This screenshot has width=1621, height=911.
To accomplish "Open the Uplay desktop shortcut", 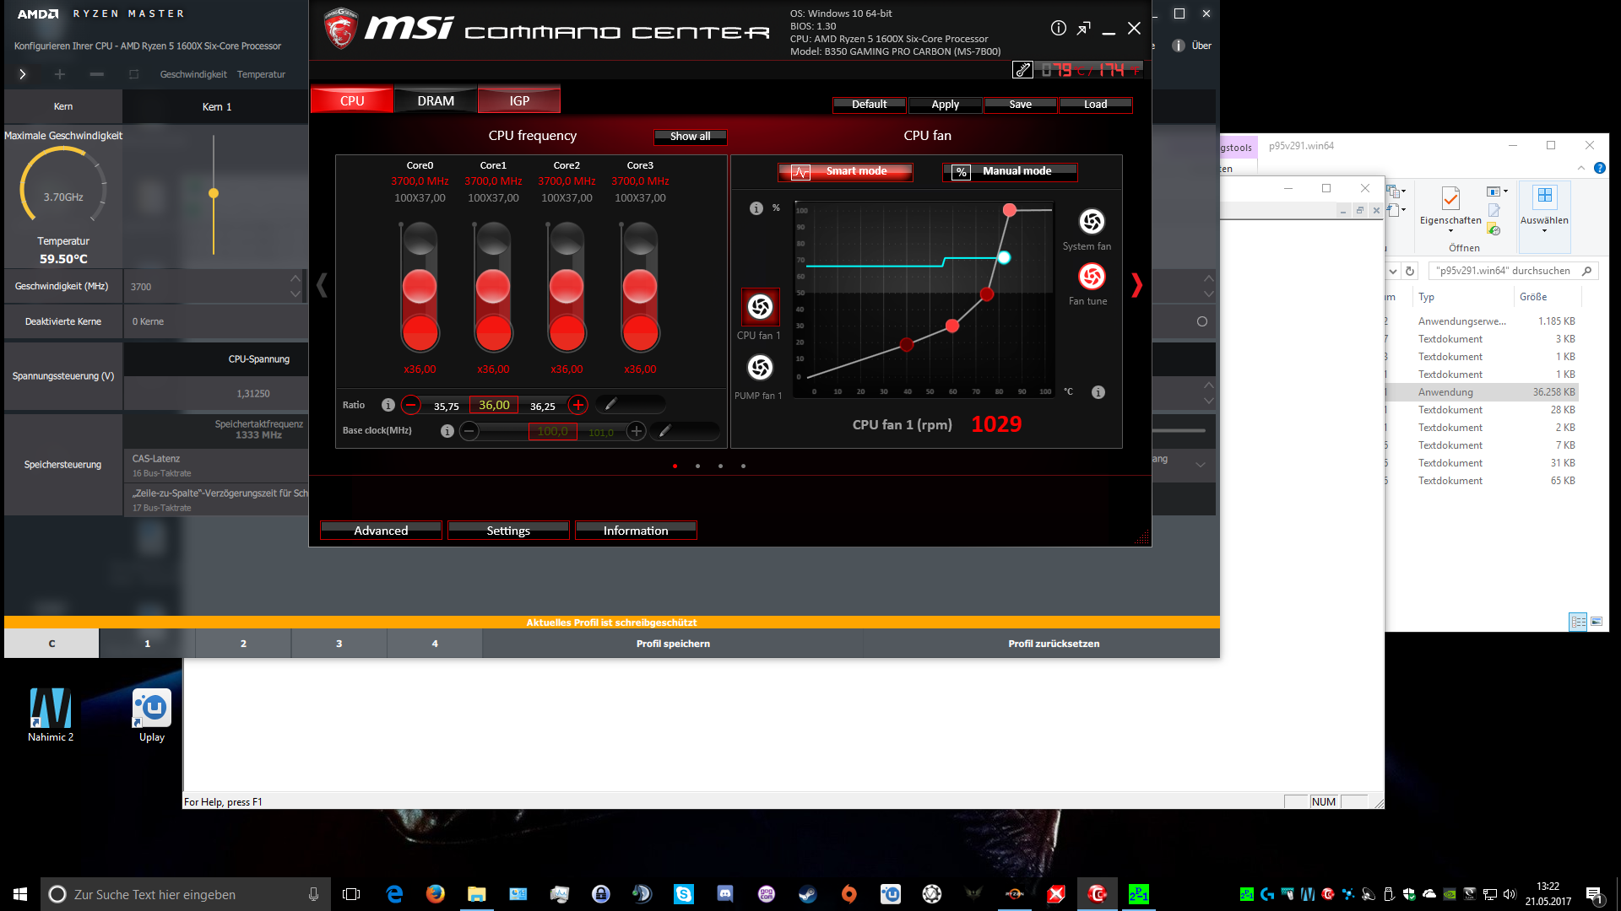I will point(152,715).
